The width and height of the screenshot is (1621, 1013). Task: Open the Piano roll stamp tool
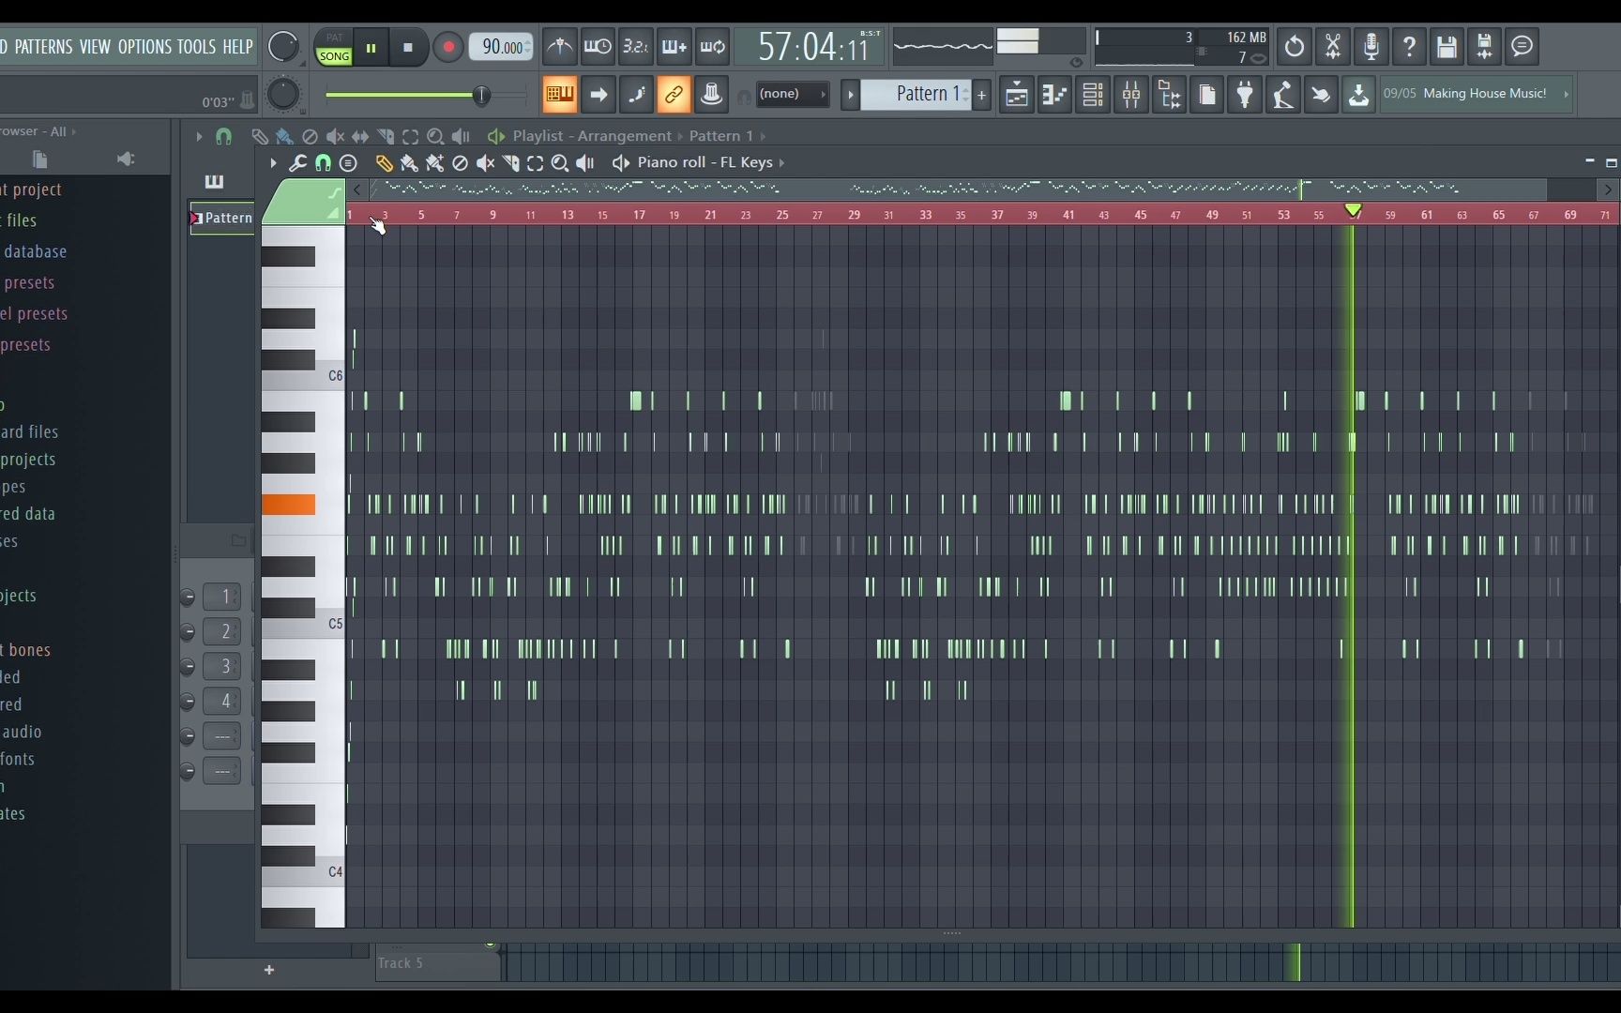coord(348,163)
